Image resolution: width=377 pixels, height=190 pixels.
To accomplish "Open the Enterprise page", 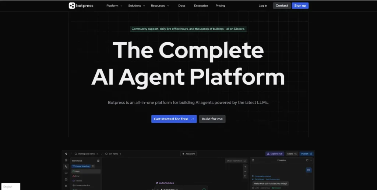I will click(x=201, y=6).
